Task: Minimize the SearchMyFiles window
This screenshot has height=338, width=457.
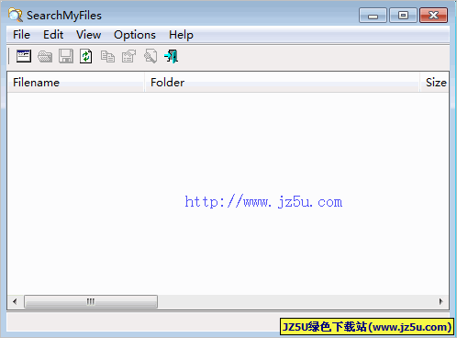Action: (x=373, y=16)
